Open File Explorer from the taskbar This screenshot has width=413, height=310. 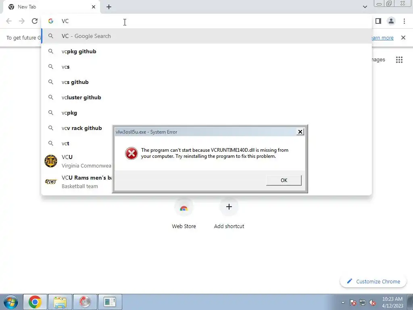[60, 302]
